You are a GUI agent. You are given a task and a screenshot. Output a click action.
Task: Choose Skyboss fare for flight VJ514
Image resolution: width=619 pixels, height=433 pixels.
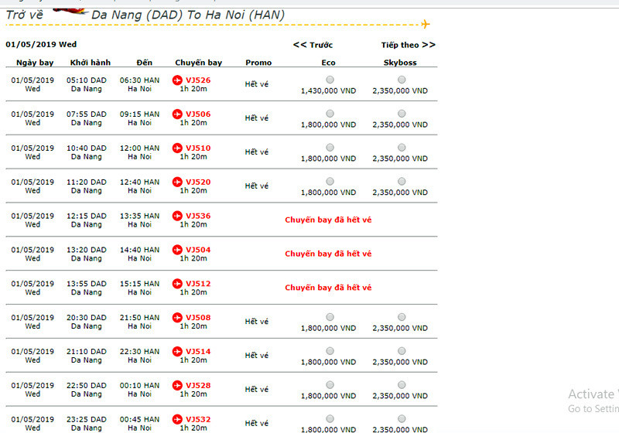coord(402,351)
